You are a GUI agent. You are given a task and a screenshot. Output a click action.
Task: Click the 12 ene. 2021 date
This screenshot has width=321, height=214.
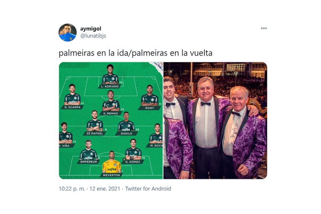point(105,189)
